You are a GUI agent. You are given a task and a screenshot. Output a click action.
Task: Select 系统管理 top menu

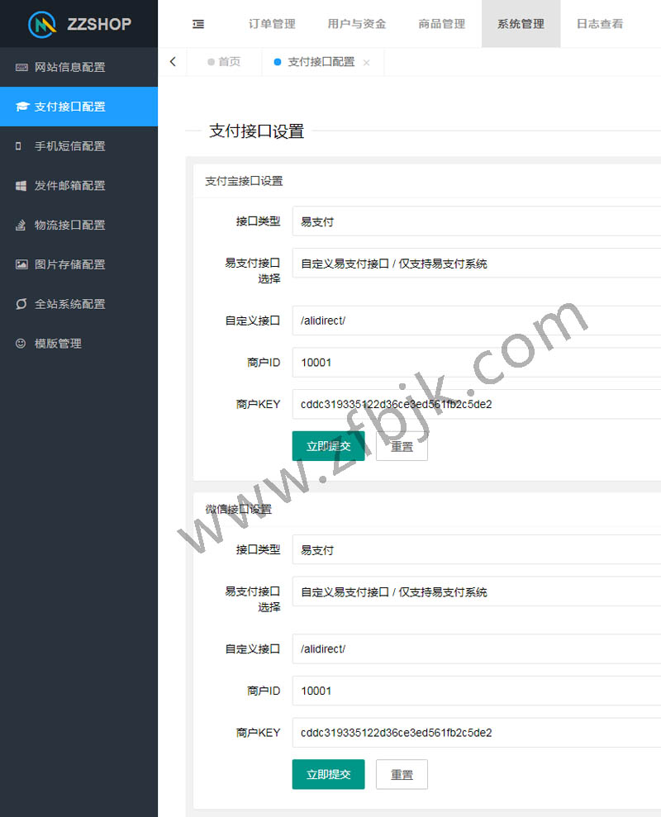(521, 24)
